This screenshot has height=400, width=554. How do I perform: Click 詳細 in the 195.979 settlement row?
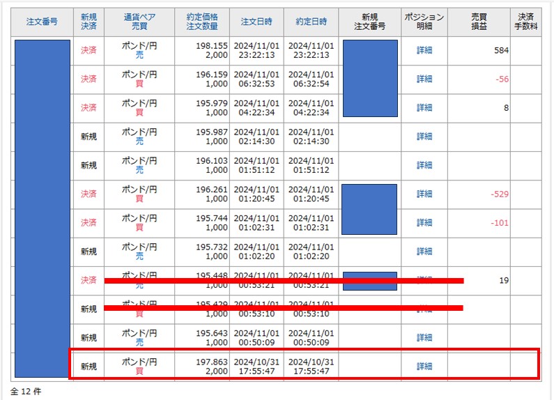[424, 108]
